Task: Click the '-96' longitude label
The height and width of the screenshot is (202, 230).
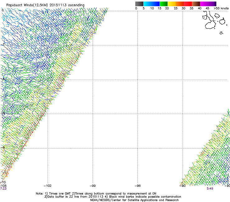Action: pyautogui.click(x=138, y=186)
